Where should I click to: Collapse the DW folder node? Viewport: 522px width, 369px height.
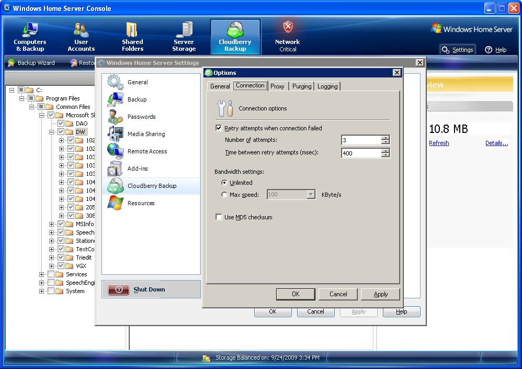tap(52, 132)
